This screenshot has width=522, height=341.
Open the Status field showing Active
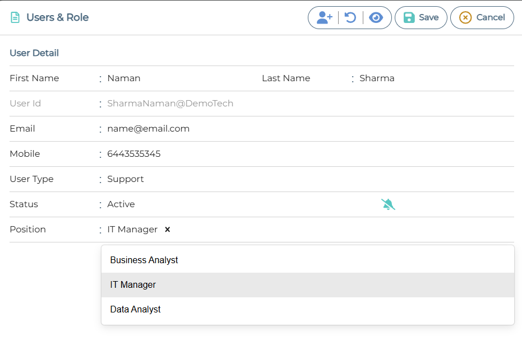(x=121, y=204)
